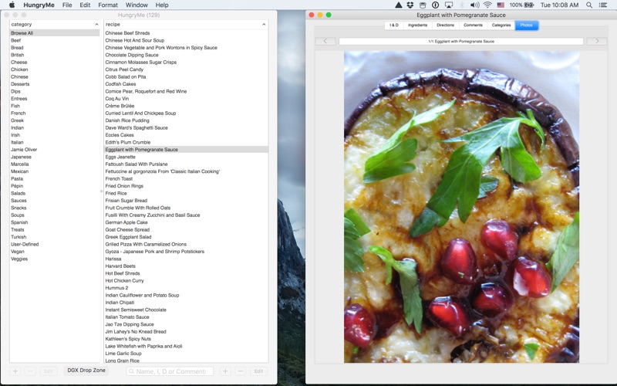This screenshot has height=386, width=617.
Task: Select Jim Lahey's No Knead Bread recipe
Action: tap(186, 332)
